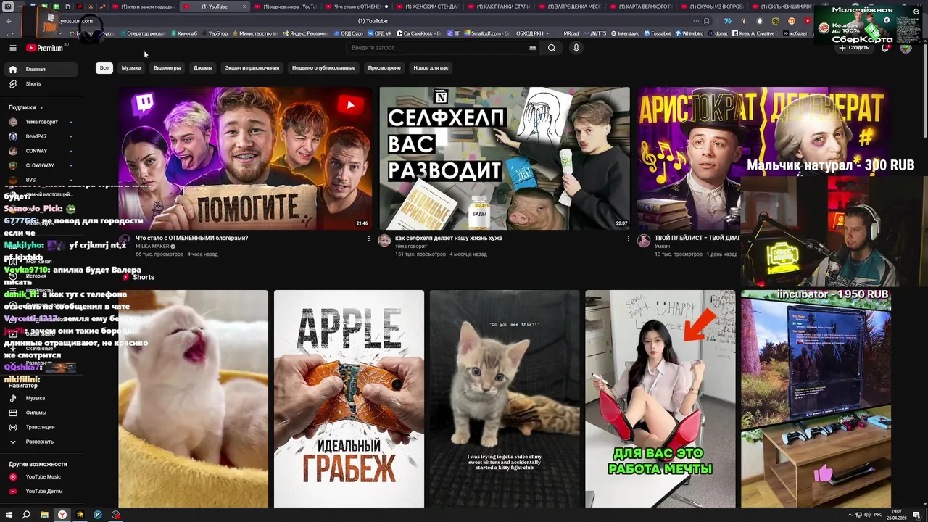Screen dimensions: 928x522
Task: Click the YouTube Premium logo
Action: pos(45,48)
